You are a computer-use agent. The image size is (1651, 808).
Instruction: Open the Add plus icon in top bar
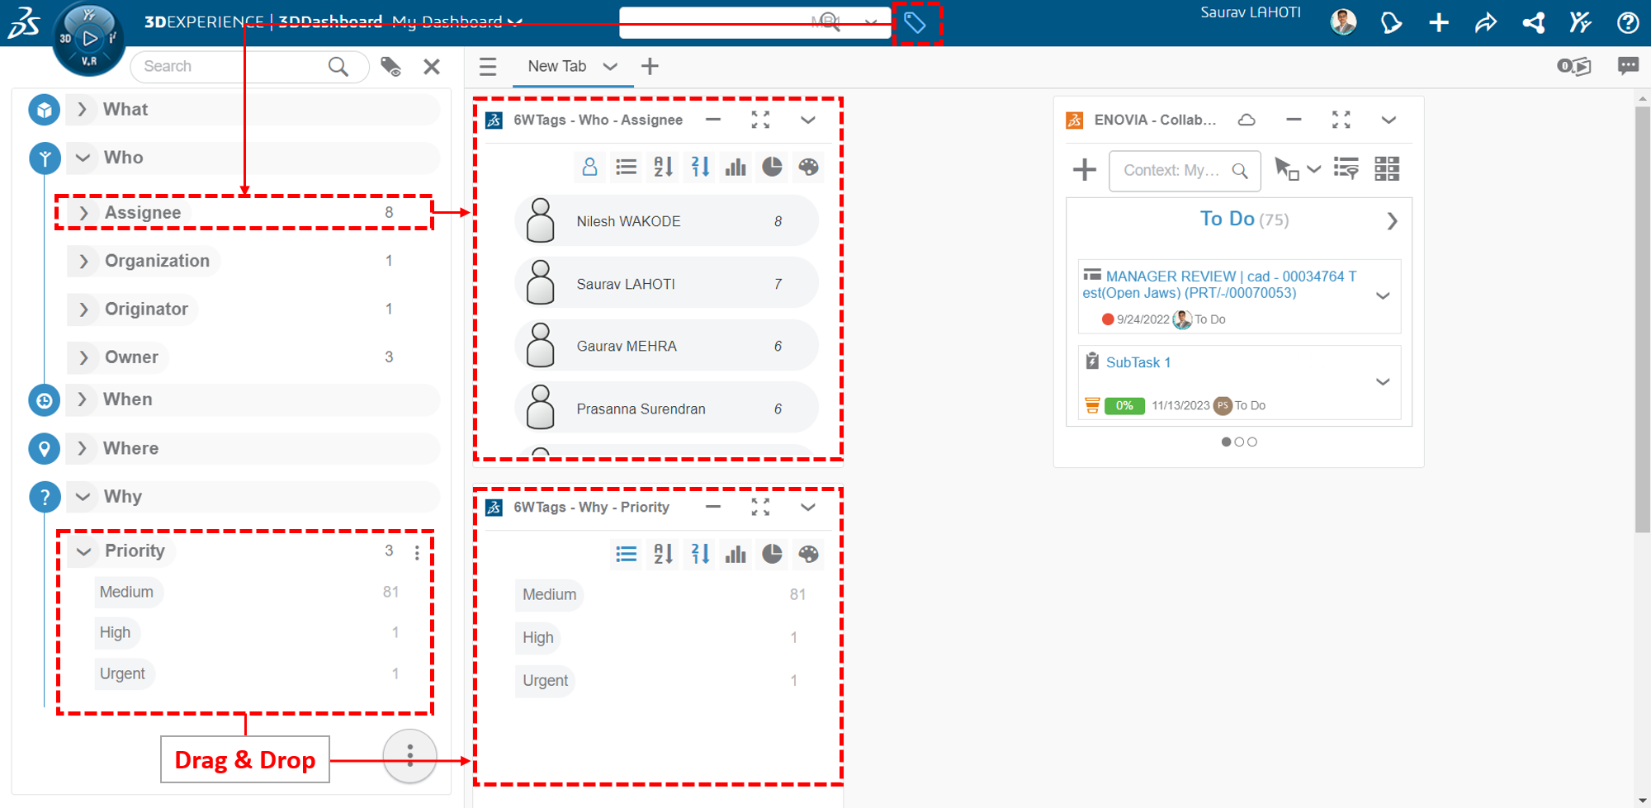coord(1439,22)
